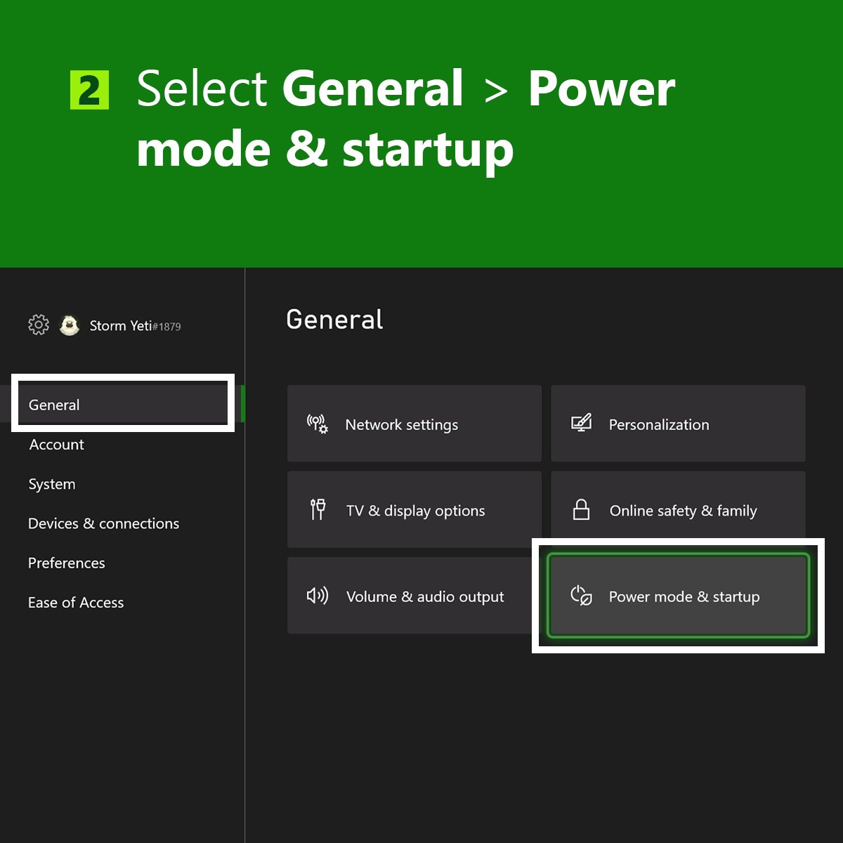
Task: Open the Storm Yeti profile avatar
Action: click(69, 325)
